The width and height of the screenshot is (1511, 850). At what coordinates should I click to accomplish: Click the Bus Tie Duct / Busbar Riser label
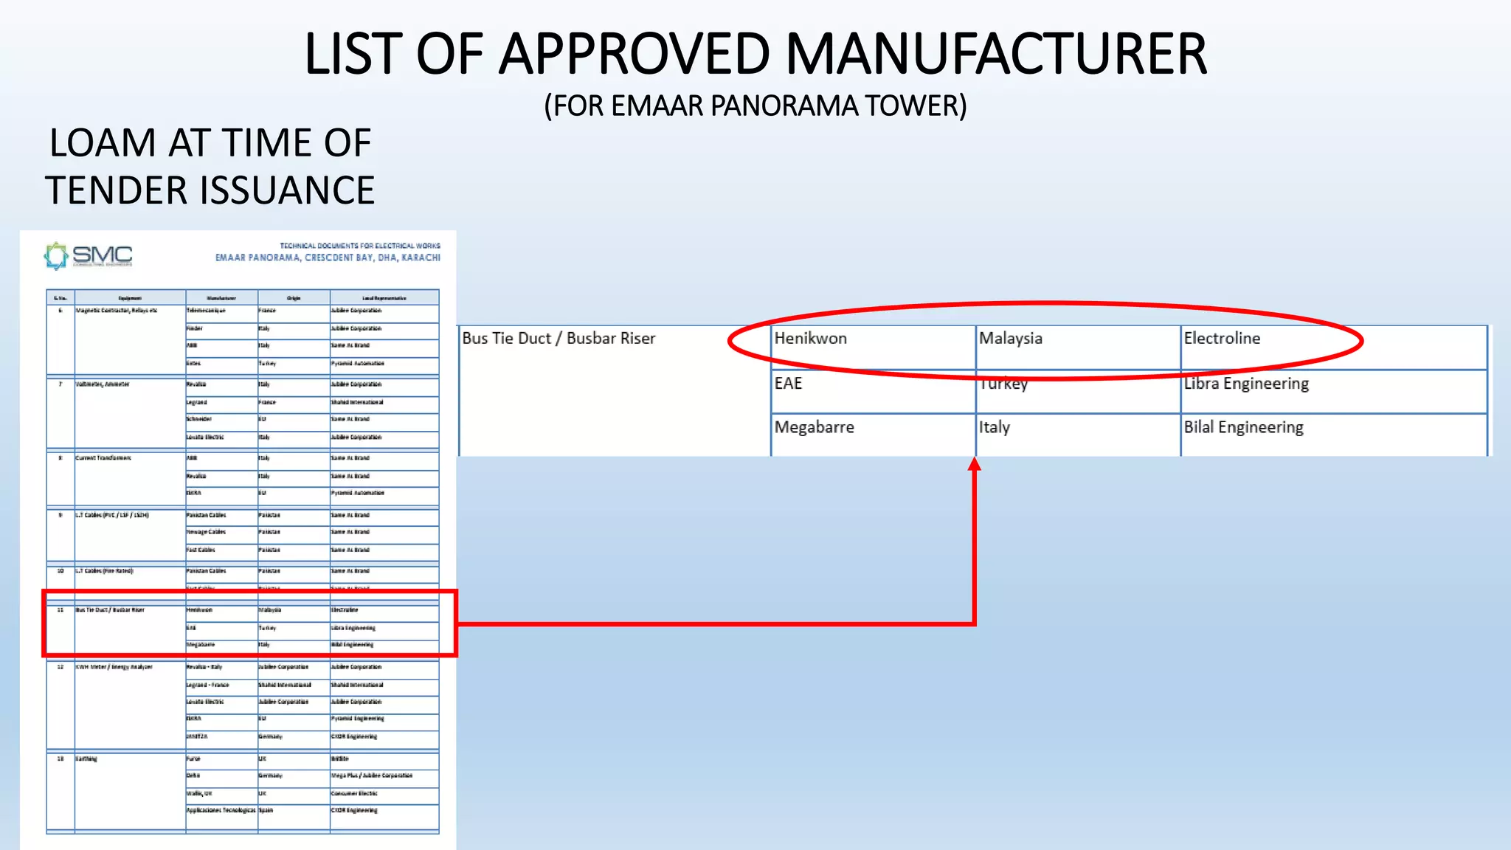(559, 339)
